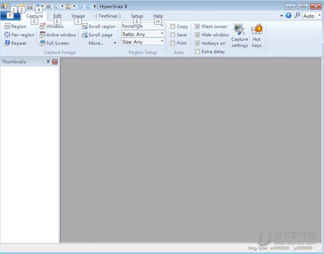Switch to the Image ribbon tab
This screenshot has width=324, height=254.
pos(78,16)
